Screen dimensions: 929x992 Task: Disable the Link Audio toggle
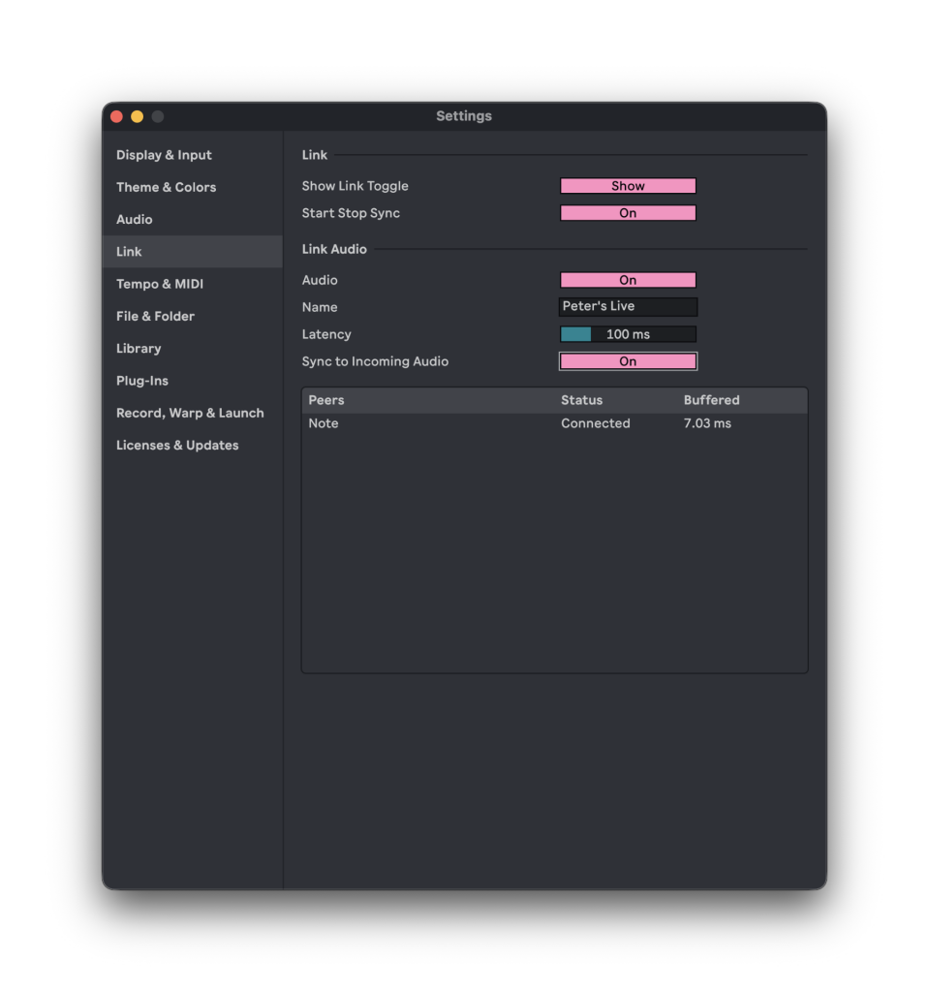pos(628,280)
